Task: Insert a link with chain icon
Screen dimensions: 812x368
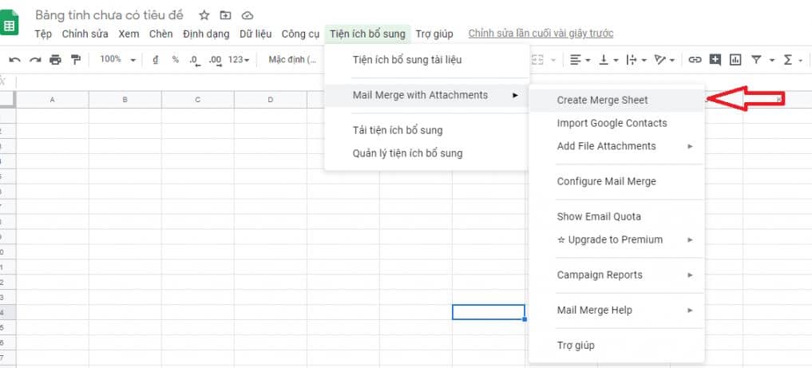Action: pos(695,60)
